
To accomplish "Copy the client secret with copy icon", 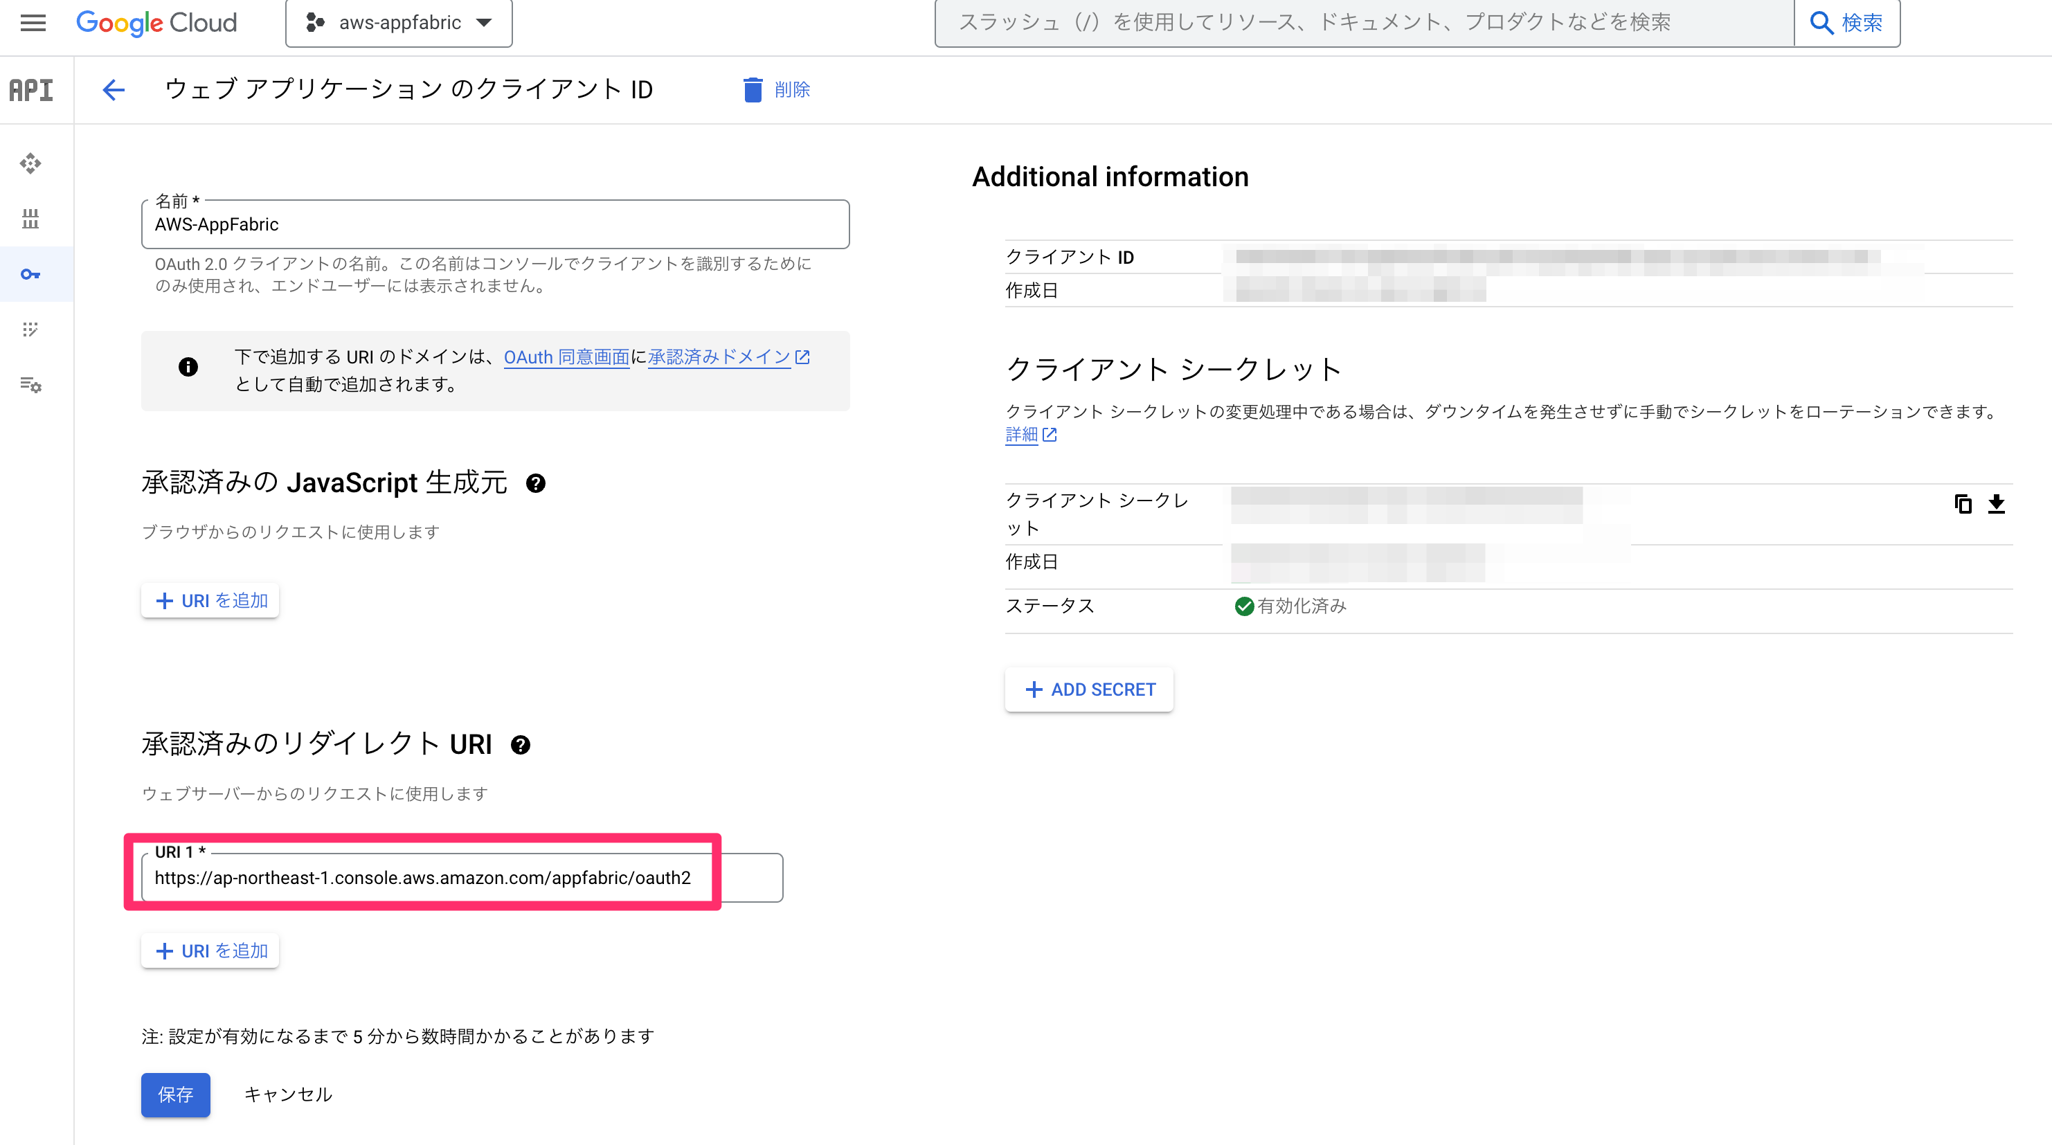I will coord(1963,503).
